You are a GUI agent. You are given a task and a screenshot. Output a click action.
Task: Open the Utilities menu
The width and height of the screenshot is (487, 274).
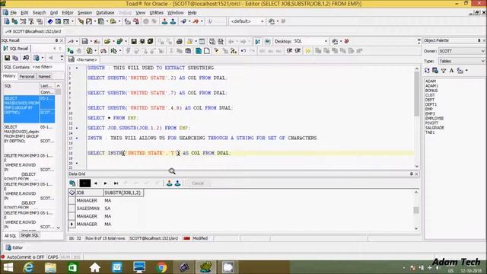(x=156, y=13)
